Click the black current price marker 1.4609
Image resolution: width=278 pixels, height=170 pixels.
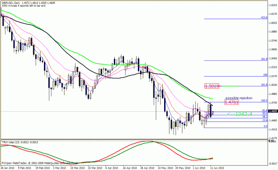tap(273, 111)
